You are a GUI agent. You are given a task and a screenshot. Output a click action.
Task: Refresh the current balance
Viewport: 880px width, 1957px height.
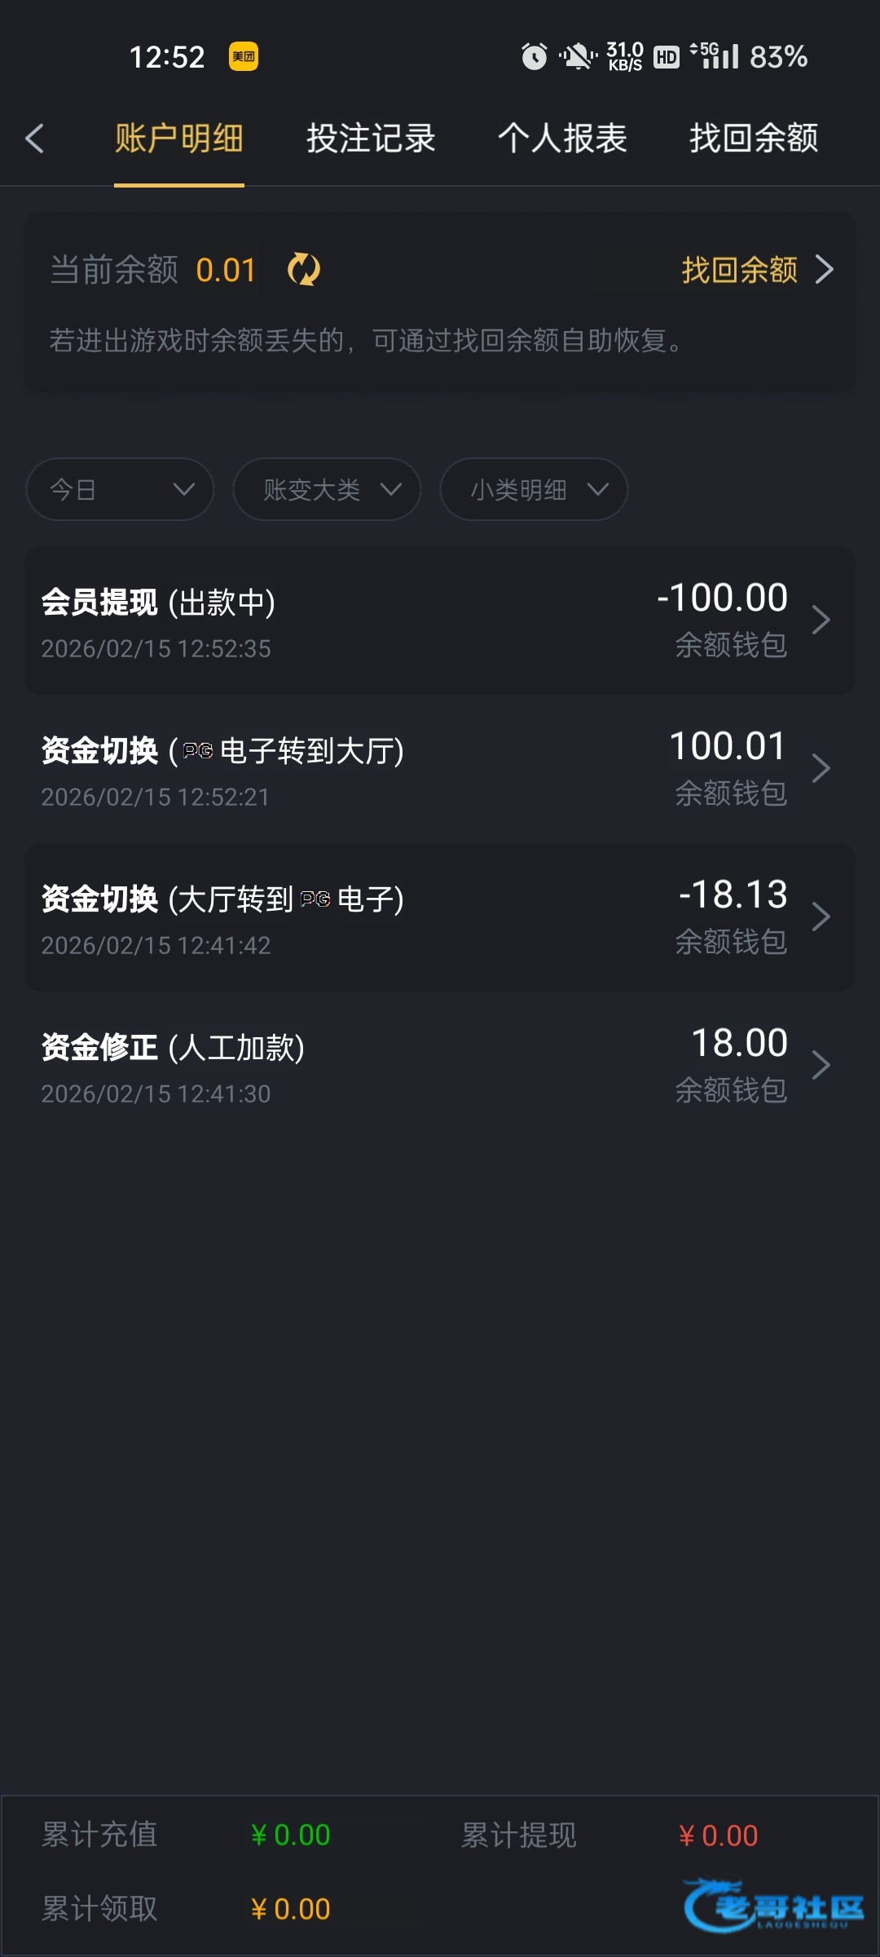coord(304,269)
